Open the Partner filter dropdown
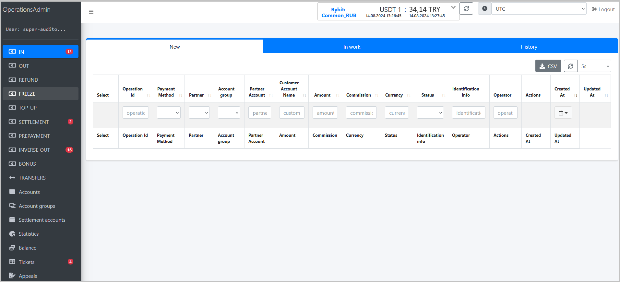620x282 pixels. (x=199, y=113)
